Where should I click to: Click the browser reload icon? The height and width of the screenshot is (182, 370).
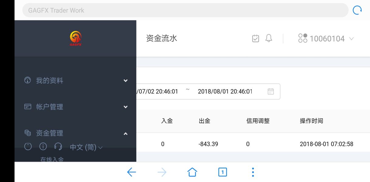[x=357, y=10]
